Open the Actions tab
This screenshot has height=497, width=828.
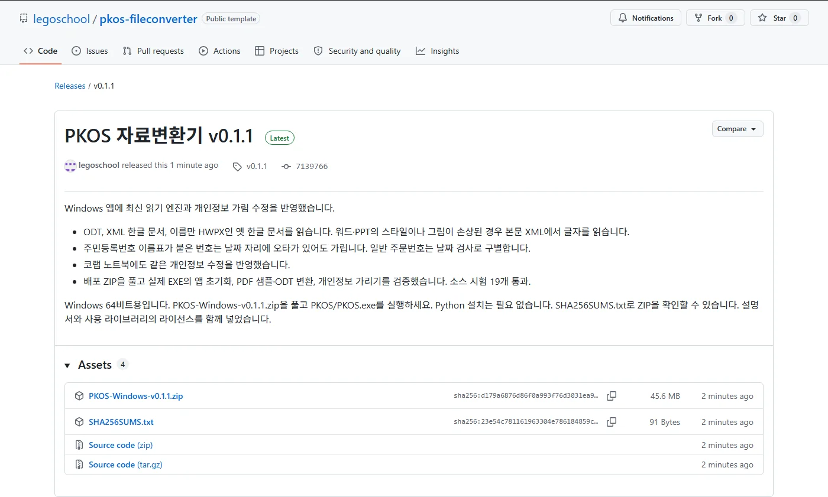219,51
